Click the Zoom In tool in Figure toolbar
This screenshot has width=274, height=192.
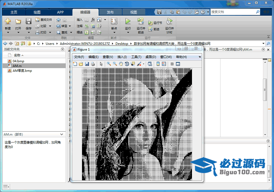pos(109,64)
